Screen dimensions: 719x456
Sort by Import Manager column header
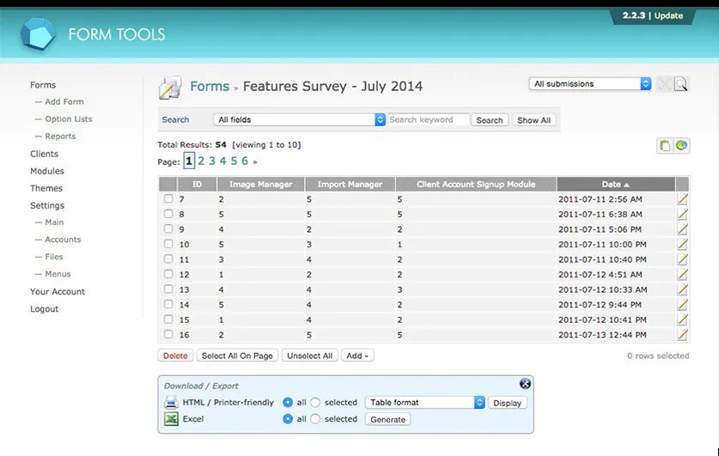pyautogui.click(x=350, y=185)
